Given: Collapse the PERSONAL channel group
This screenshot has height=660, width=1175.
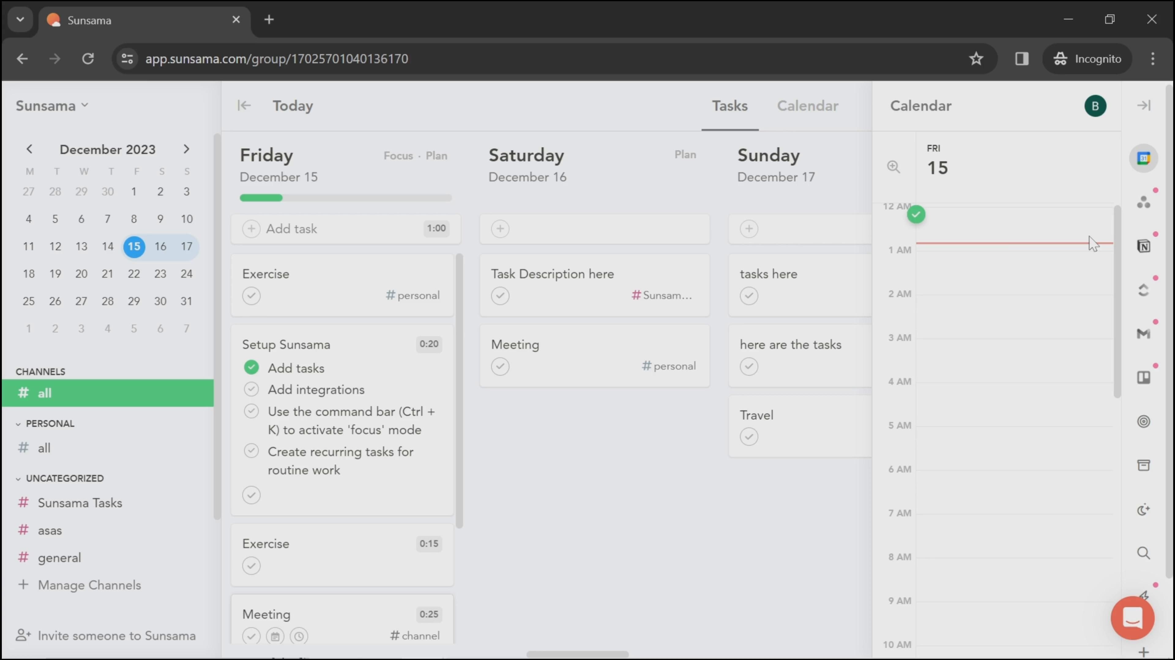Looking at the screenshot, I should coord(18,424).
